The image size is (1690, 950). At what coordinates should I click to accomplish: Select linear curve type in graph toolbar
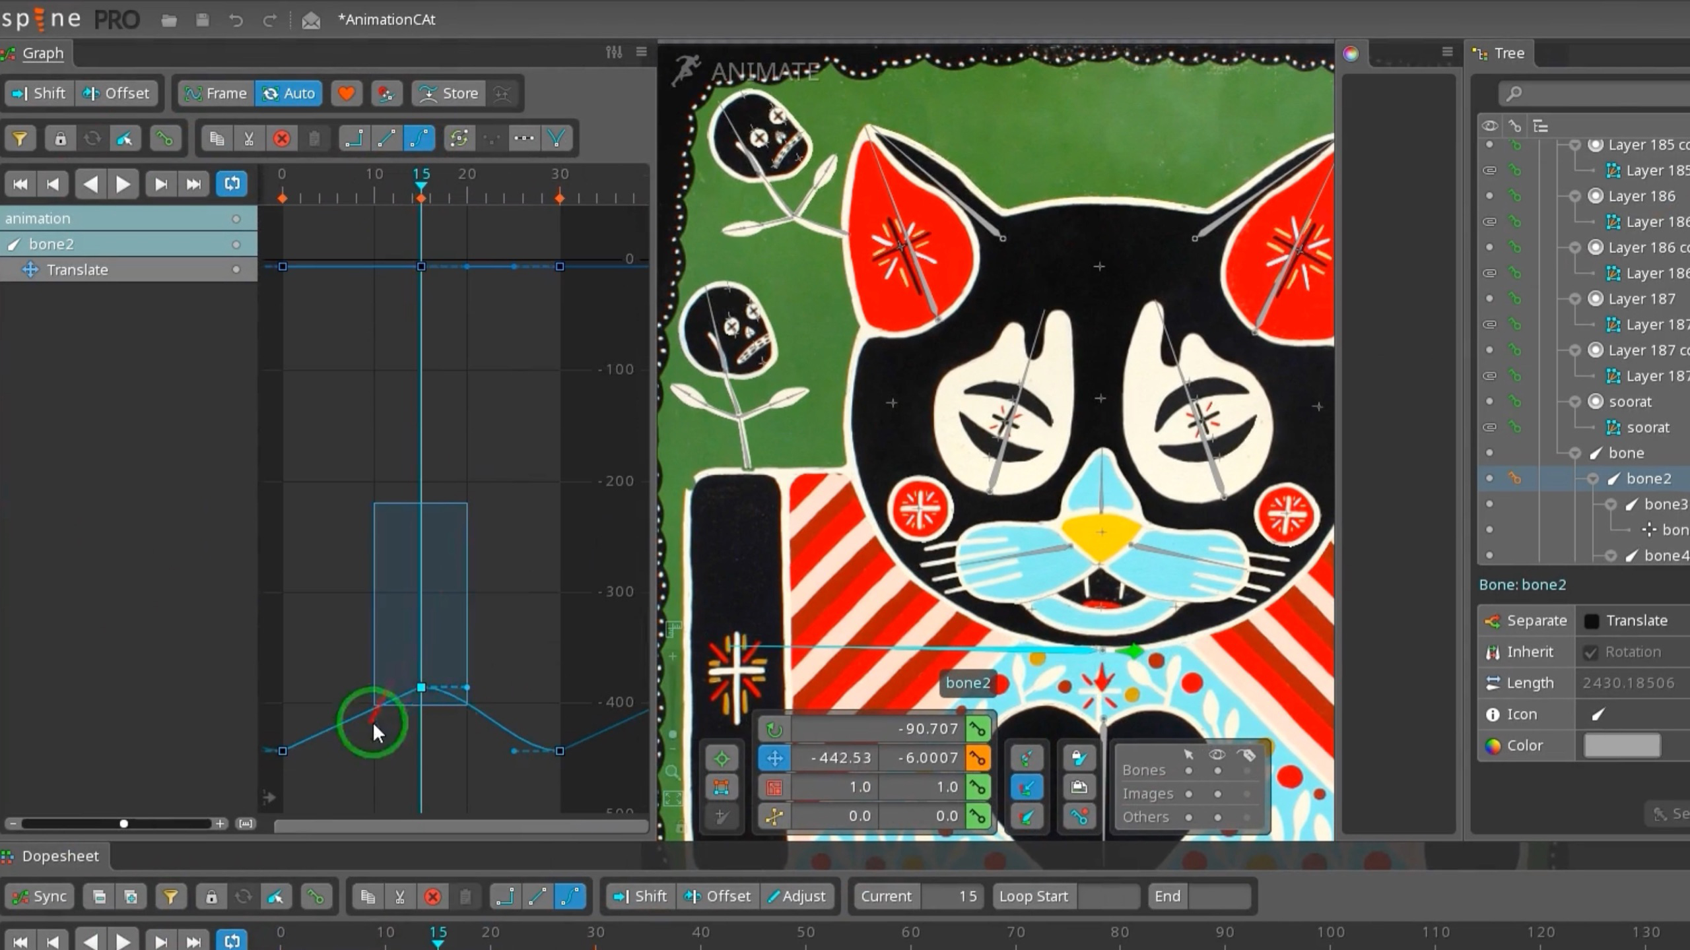(x=387, y=139)
